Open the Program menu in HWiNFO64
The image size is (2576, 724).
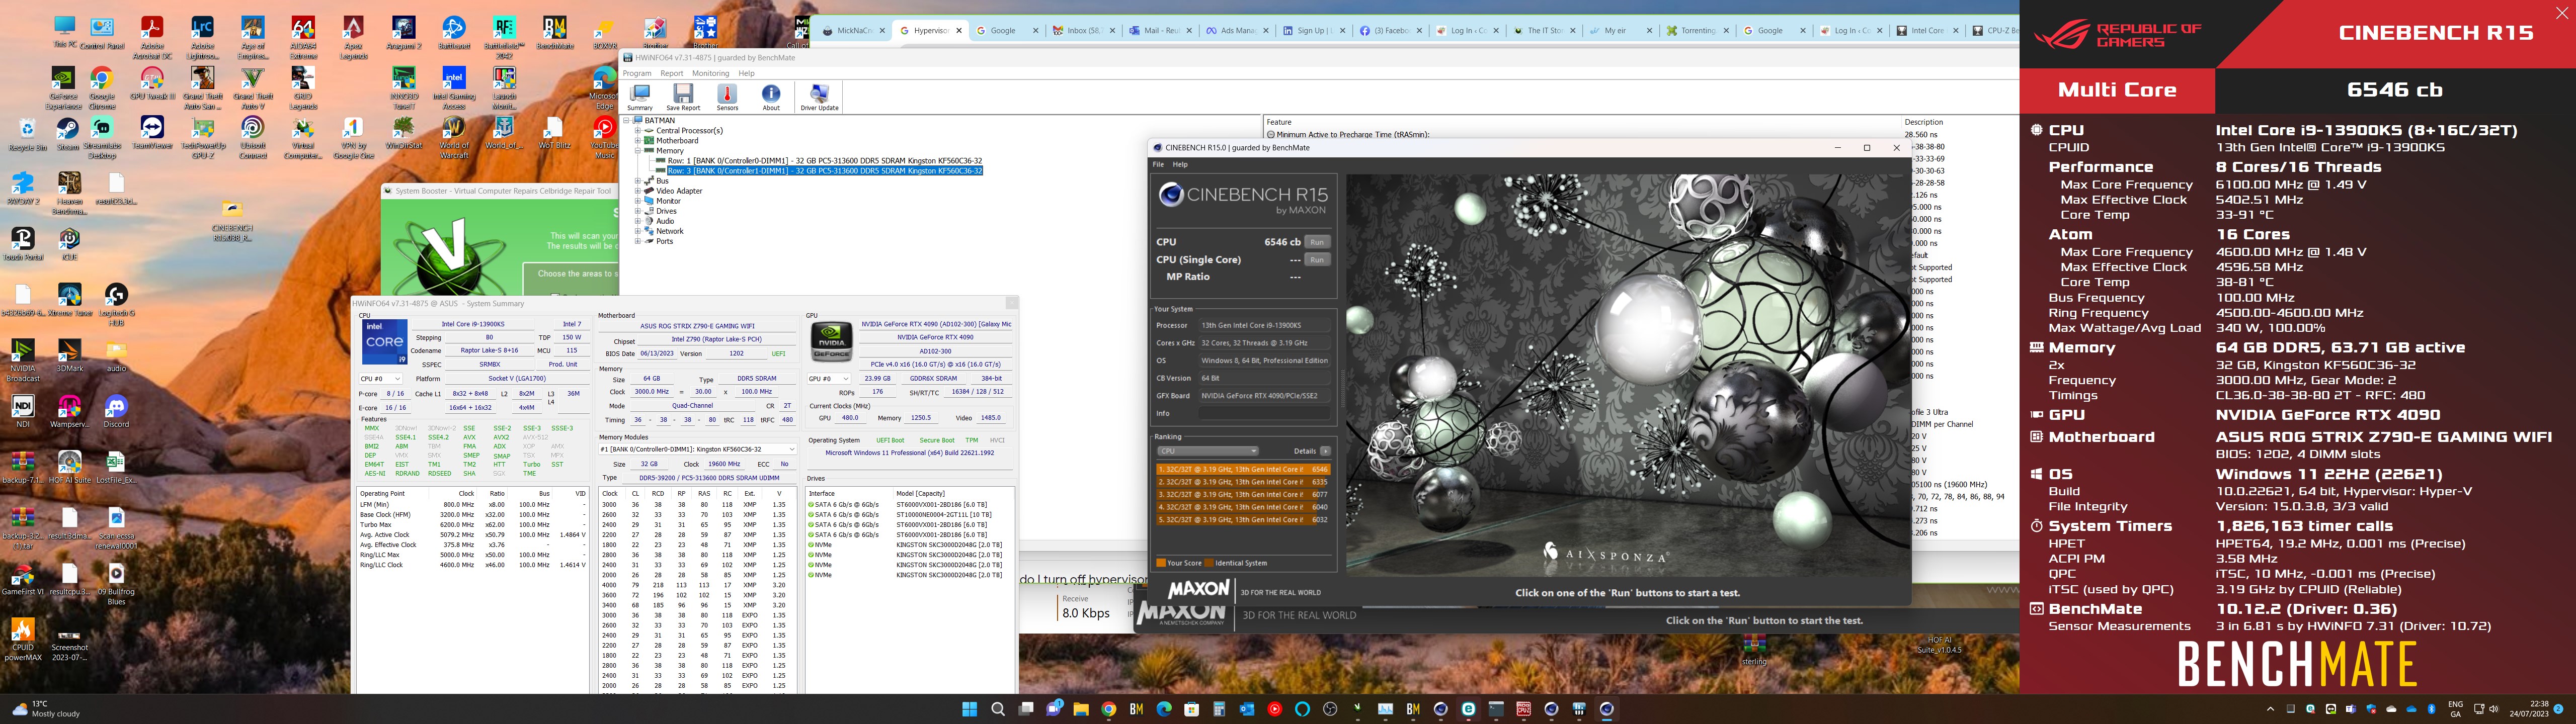(x=637, y=73)
